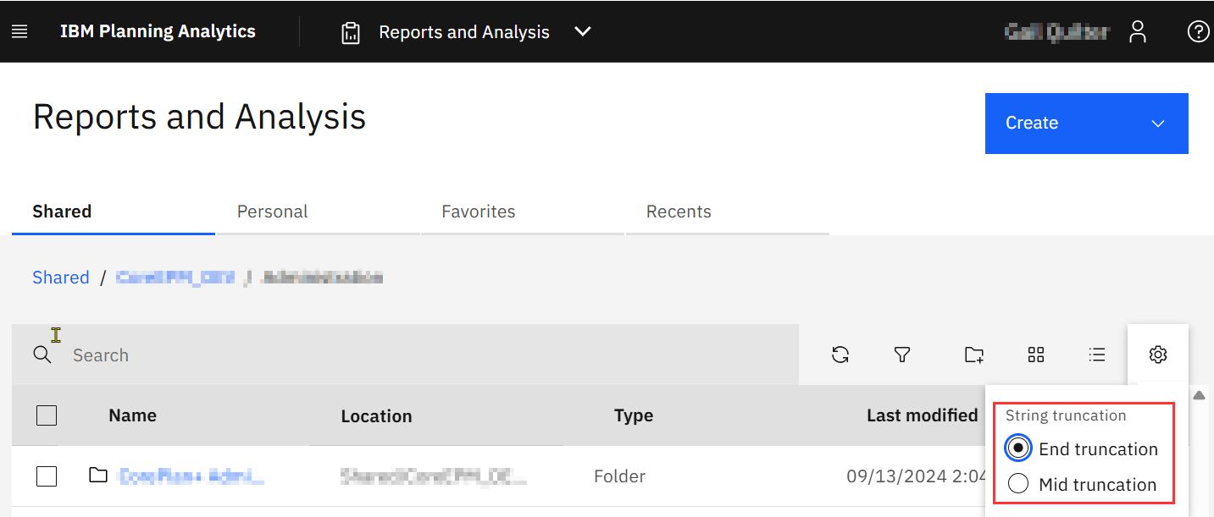Check the select all header checkbox

[x=47, y=415]
